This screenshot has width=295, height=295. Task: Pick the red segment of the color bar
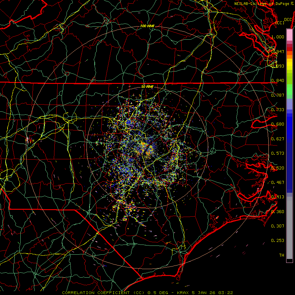pyautogui.click(x=289, y=49)
